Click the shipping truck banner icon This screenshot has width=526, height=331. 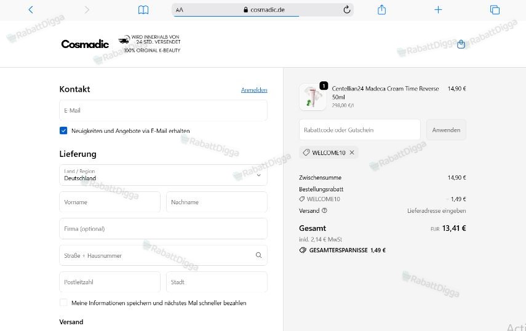tap(124, 39)
